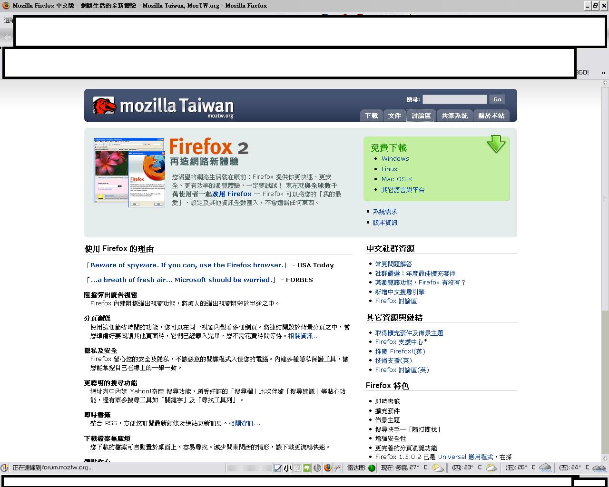Open the 關於本站 tab

pos(491,116)
